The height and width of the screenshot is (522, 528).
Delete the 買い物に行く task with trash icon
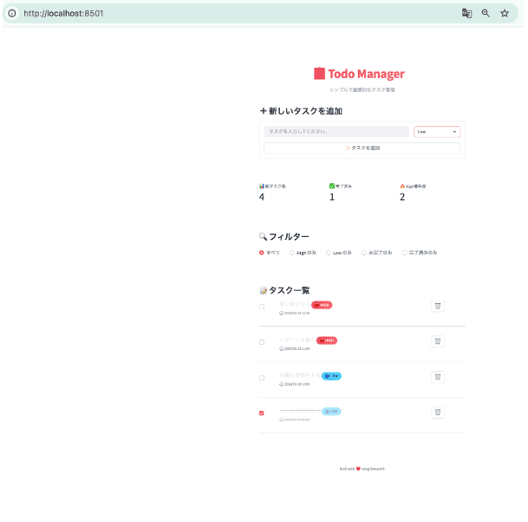438,306
